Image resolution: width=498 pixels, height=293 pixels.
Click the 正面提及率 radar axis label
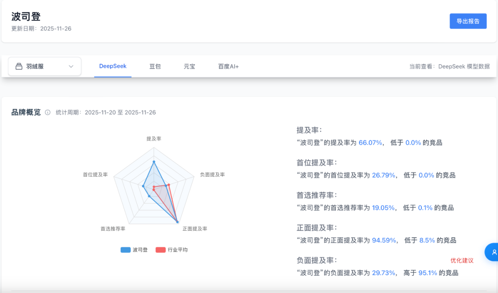pos(195,229)
